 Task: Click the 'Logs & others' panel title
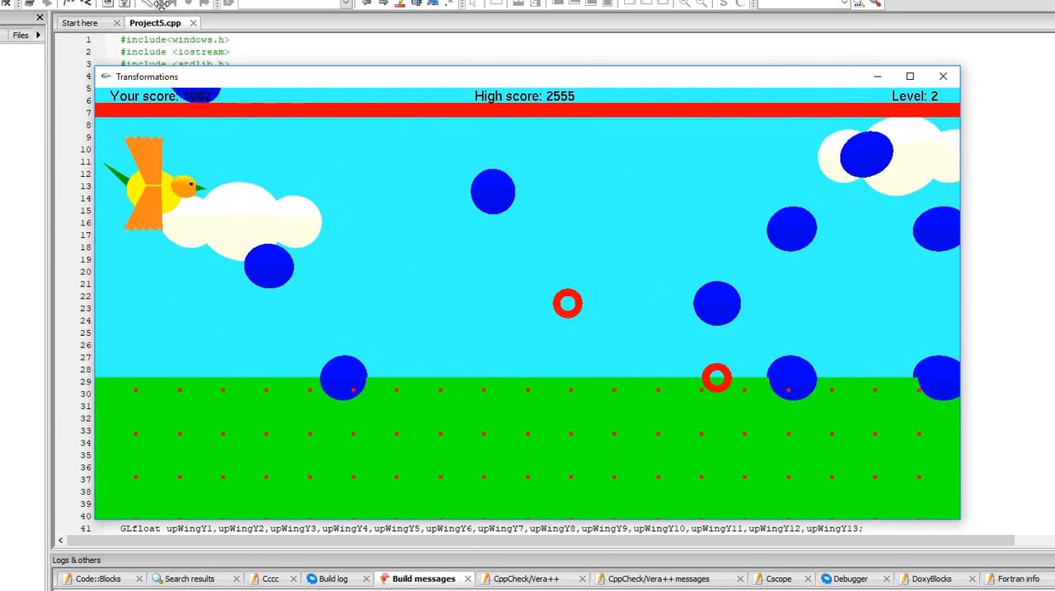point(77,561)
